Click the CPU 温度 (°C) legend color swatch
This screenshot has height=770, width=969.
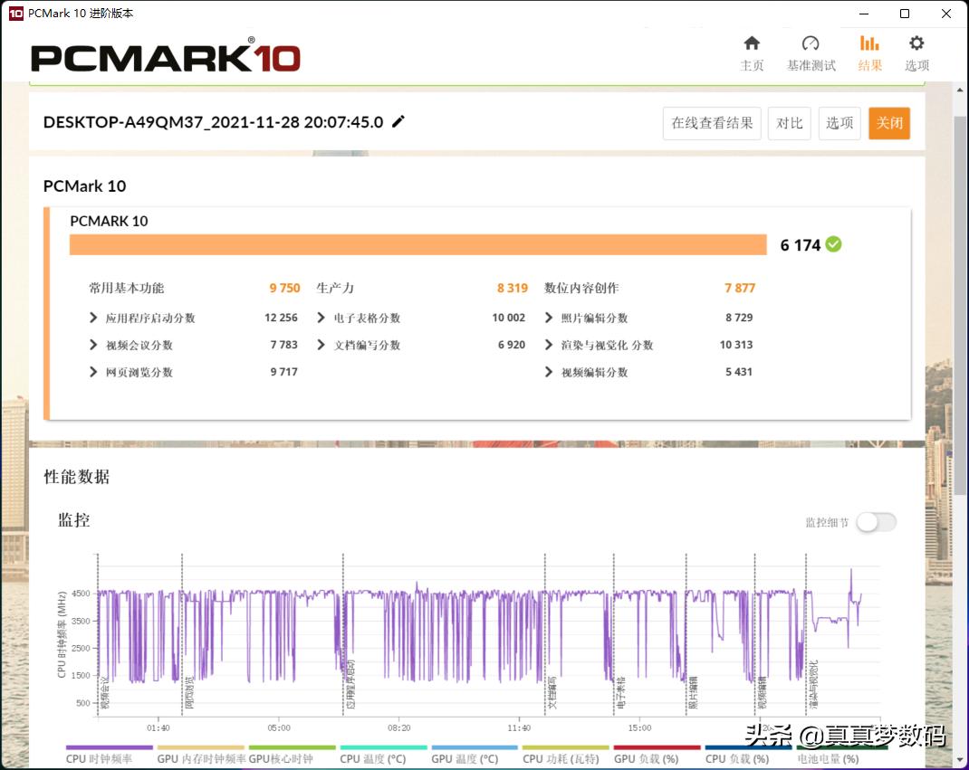383,748
